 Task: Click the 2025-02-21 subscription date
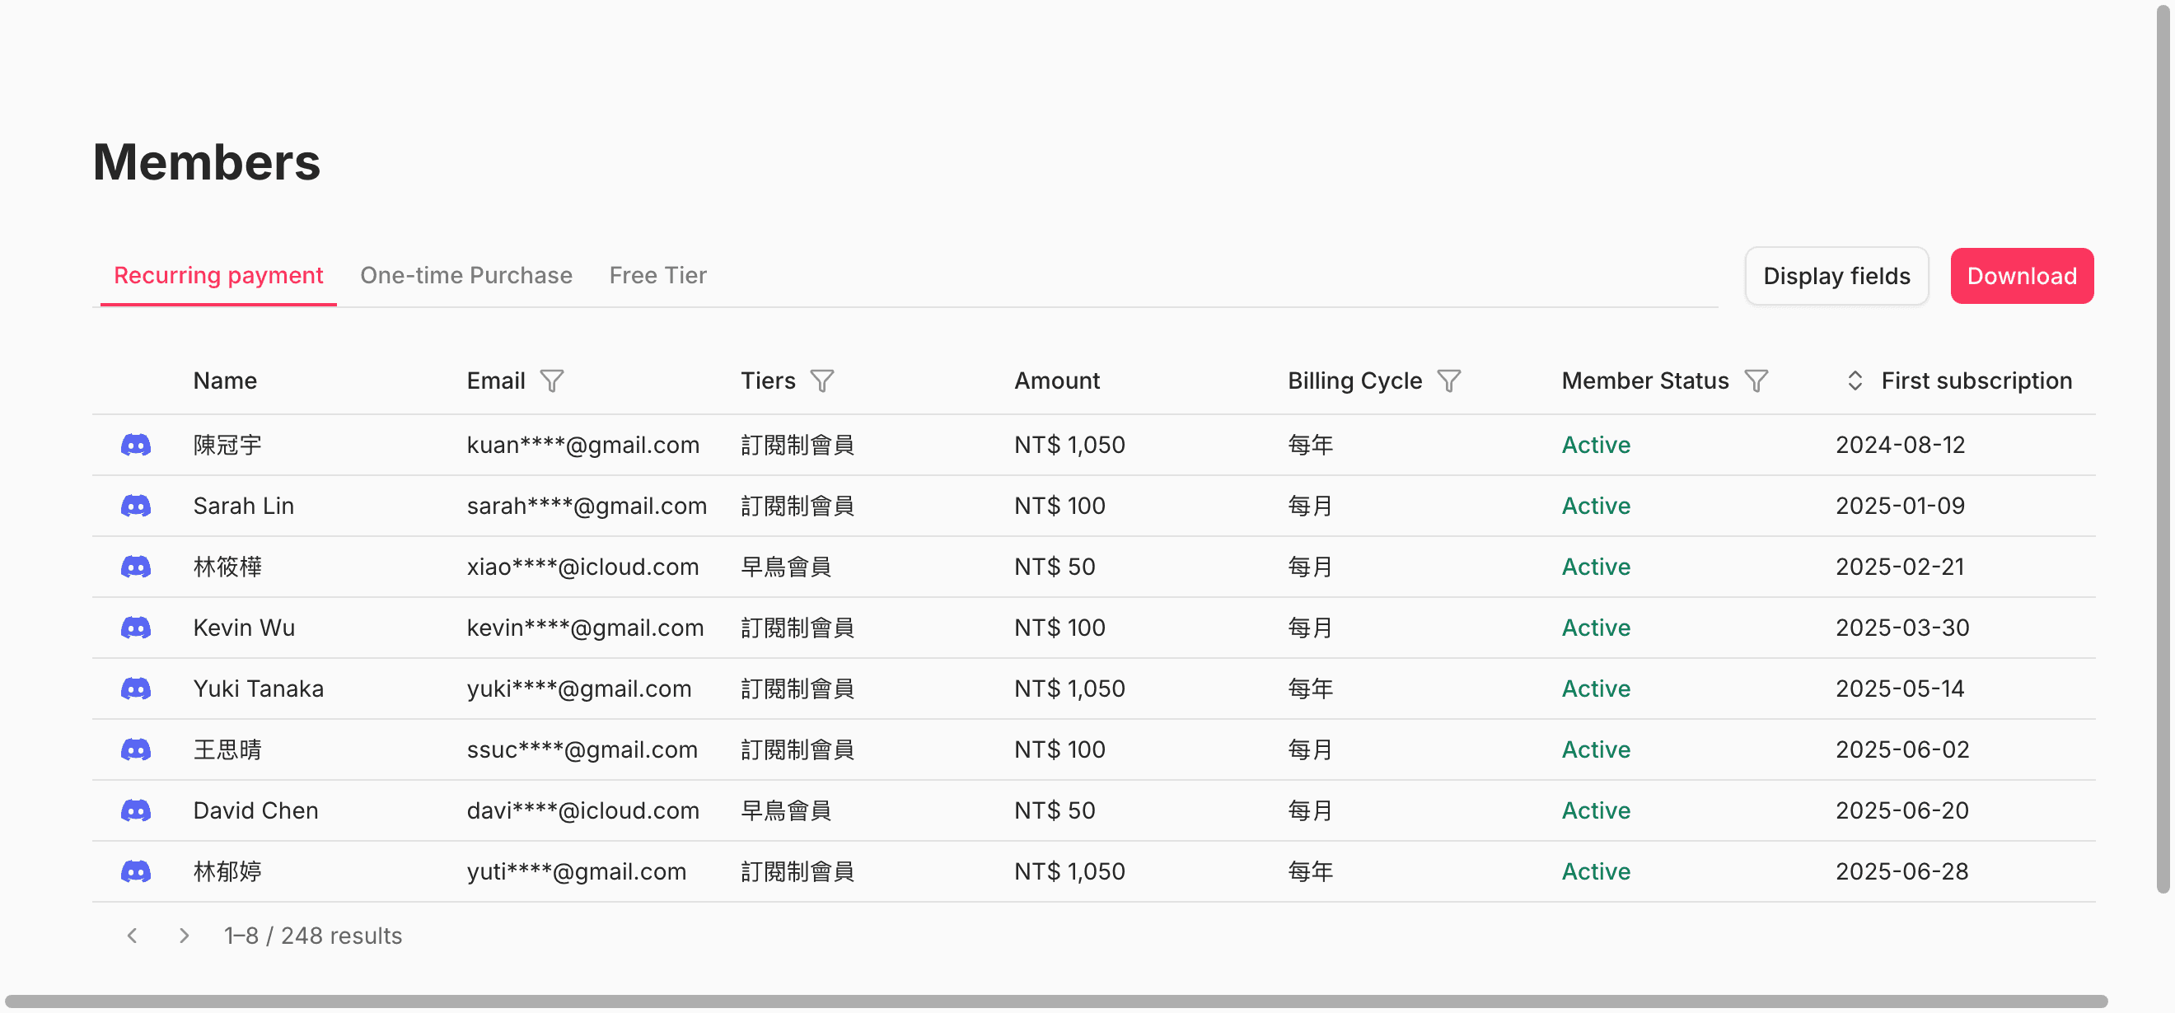[x=1900, y=567]
